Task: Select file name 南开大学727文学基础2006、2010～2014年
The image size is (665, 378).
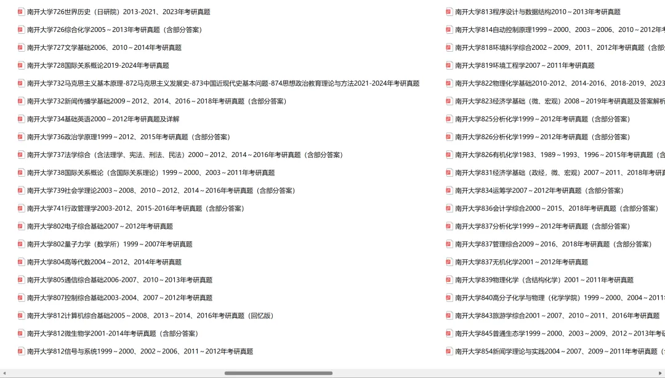Action: (x=104, y=47)
